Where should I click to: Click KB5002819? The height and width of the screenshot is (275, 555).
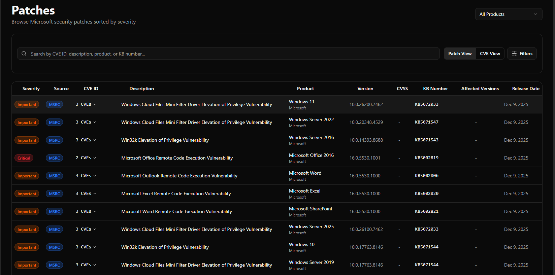point(427,158)
